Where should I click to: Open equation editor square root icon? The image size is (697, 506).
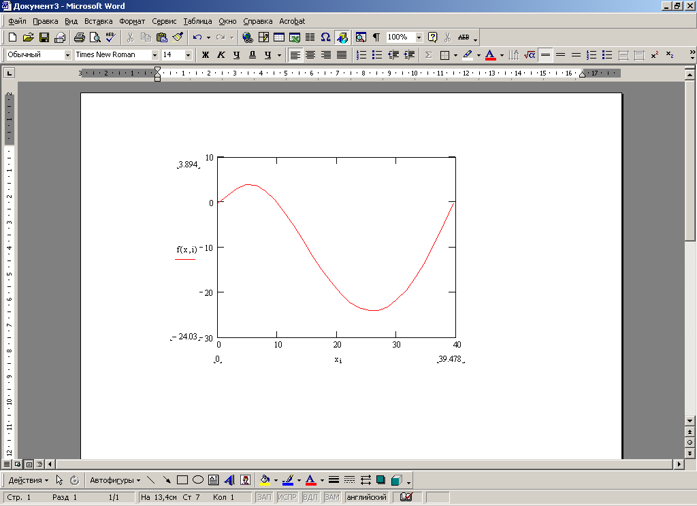(530, 54)
